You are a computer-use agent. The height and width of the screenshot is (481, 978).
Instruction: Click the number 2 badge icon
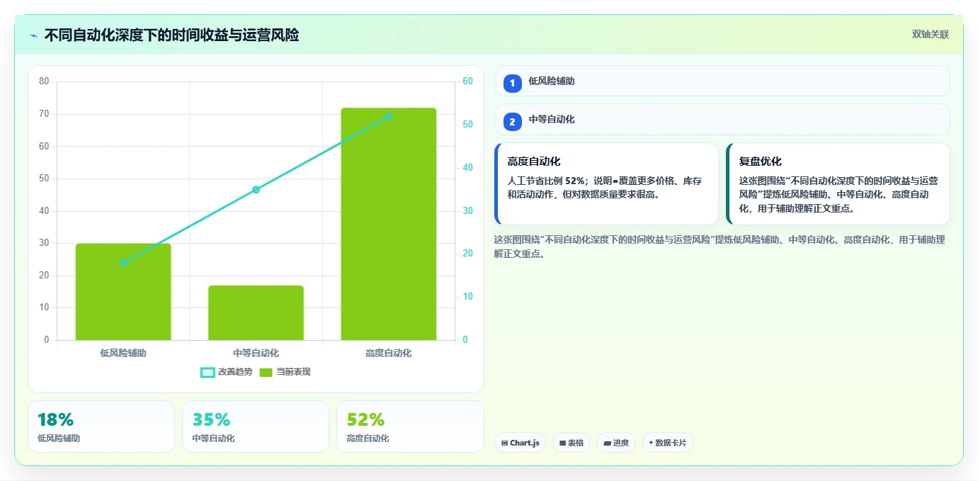(513, 122)
